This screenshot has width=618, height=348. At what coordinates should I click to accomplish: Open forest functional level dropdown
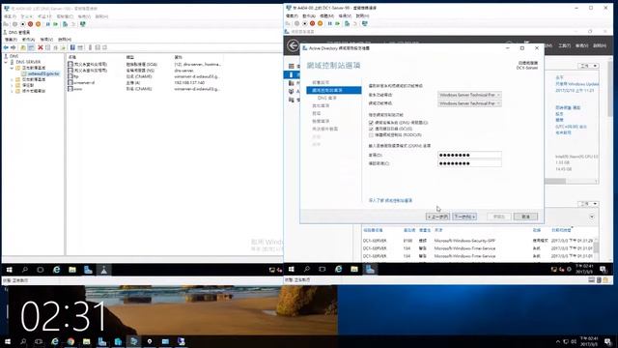click(x=469, y=95)
